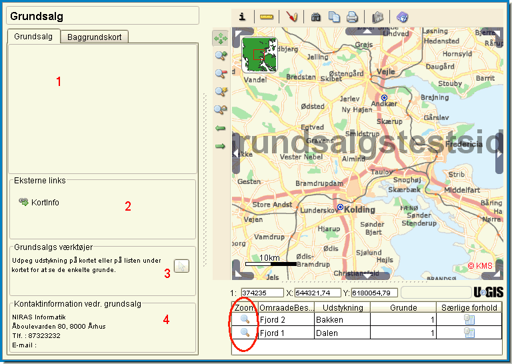This screenshot has width=512, height=364.
Task: Click the Zoom column header
Action: [245, 307]
